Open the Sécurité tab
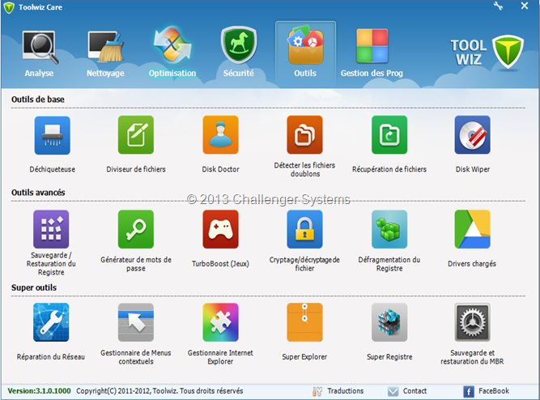This screenshot has width=540, height=400. point(239,53)
